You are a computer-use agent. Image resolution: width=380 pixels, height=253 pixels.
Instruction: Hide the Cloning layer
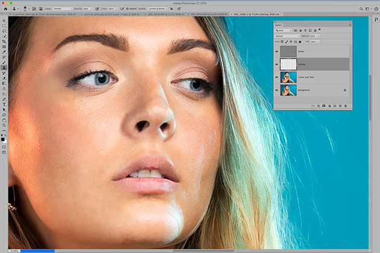click(277, 64)
